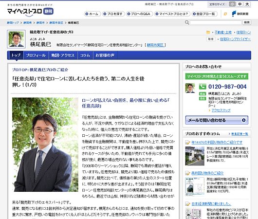Screen dimensions: 258x219
Task: Switch to the プロフィール tab
Action: (x=36, y=55)
